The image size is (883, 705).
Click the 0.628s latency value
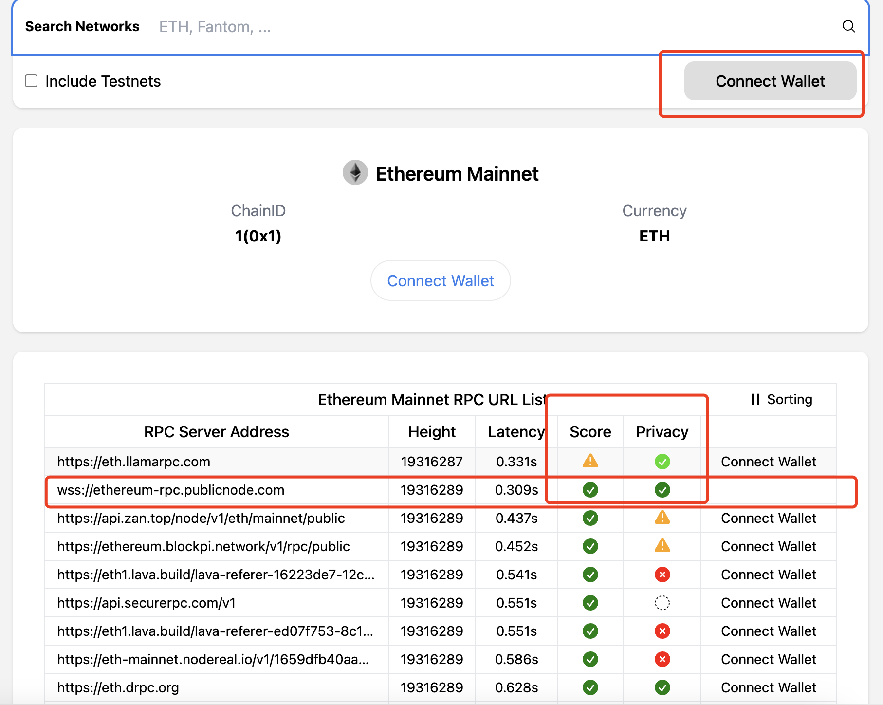pos(516,687)
